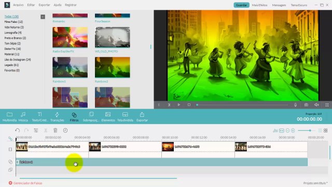Click Tema Escuro option
This screenshot has width=332, height=187.
point(299,5)
